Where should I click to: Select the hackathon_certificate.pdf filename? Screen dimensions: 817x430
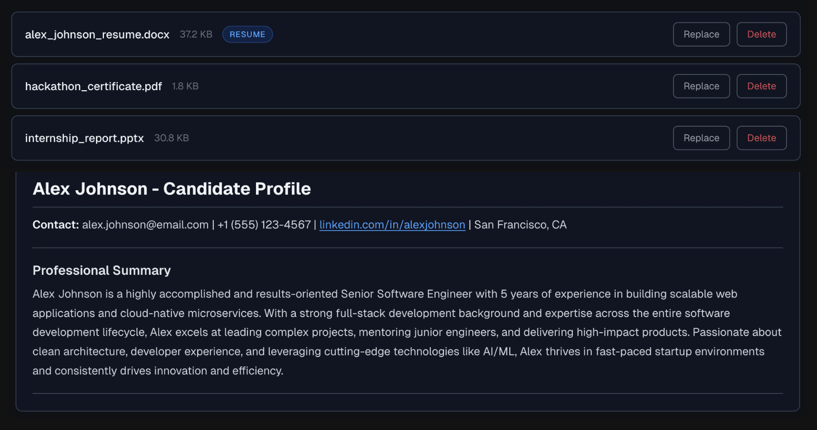click(93, 86)
